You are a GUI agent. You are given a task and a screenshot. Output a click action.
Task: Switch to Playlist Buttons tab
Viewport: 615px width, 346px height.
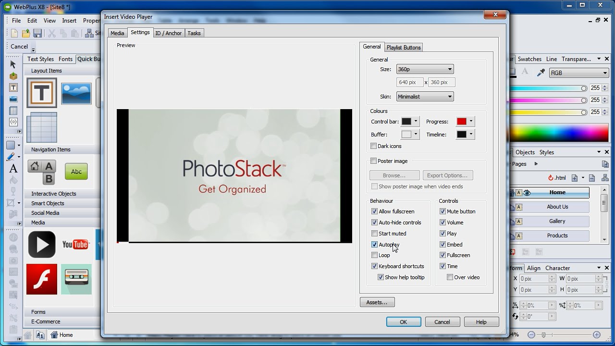pyautogui.click(x=404, y=48)
